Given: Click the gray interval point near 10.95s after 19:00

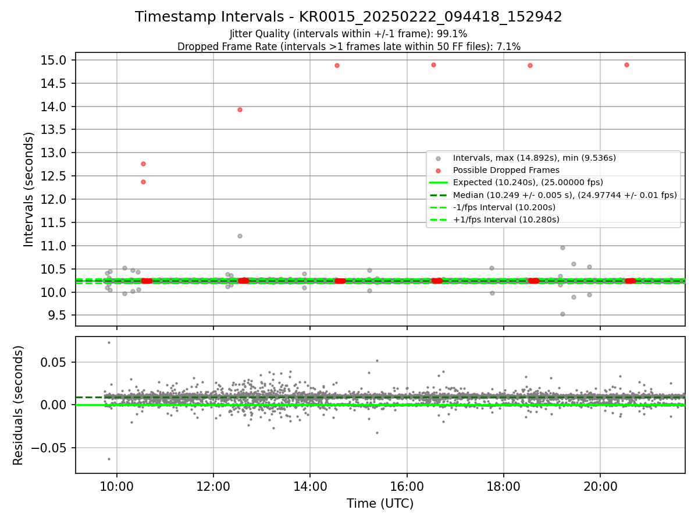Looking at the screenshot, I should [x=562, y=247].
